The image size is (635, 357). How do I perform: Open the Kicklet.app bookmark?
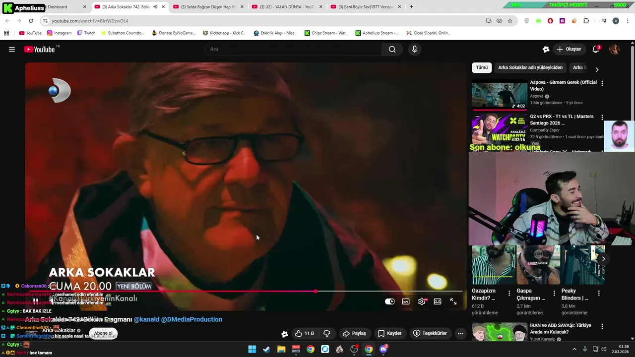click(x=224, y=33)
